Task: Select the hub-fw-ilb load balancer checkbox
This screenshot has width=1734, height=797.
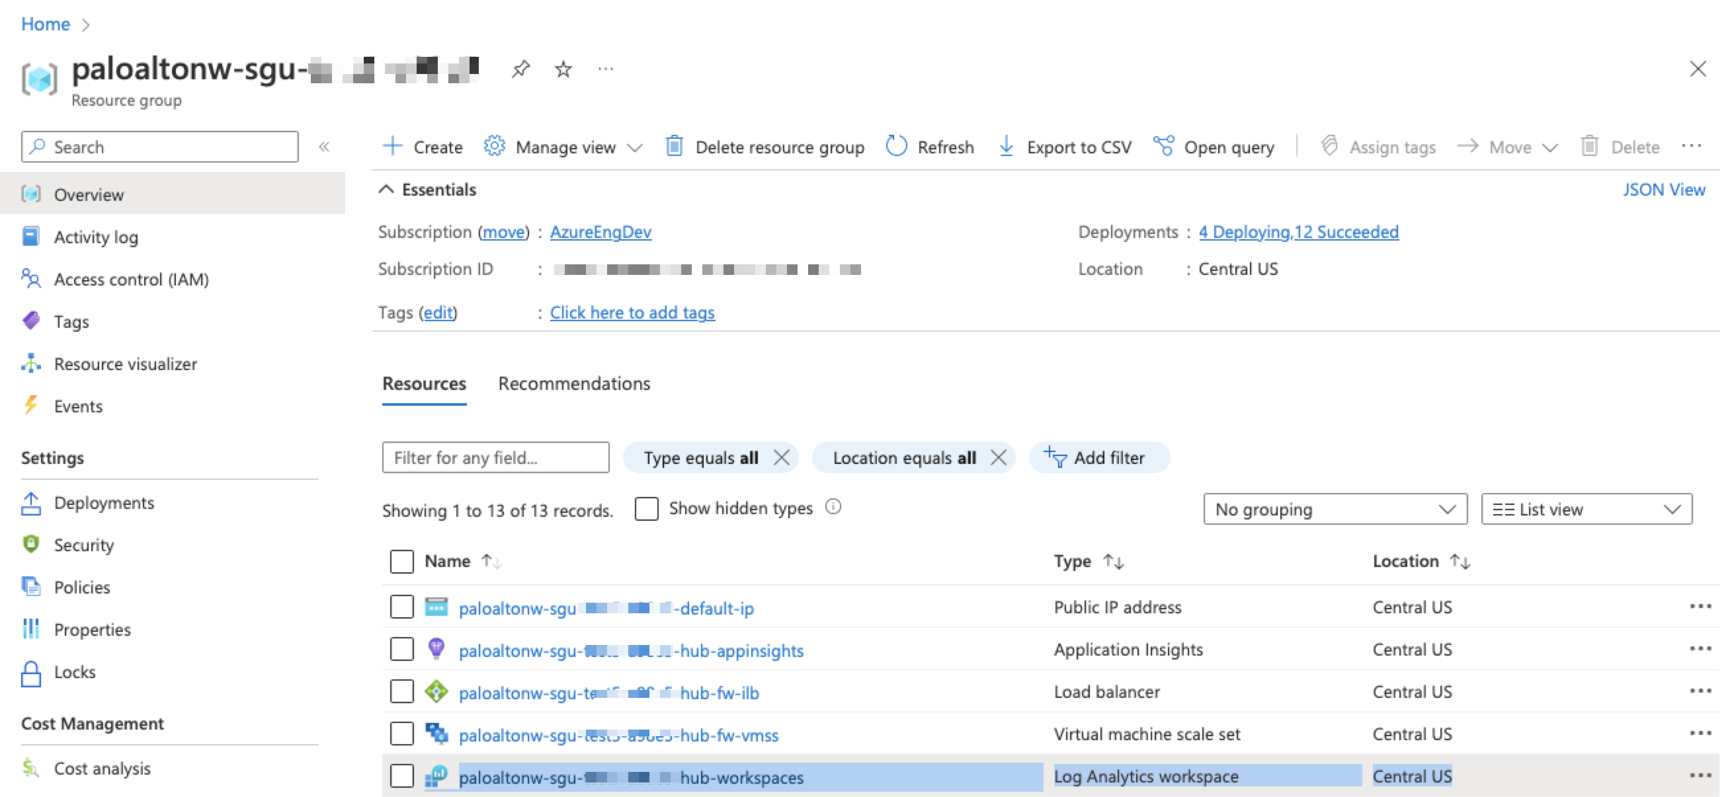Action: click(x=402, y=691)
